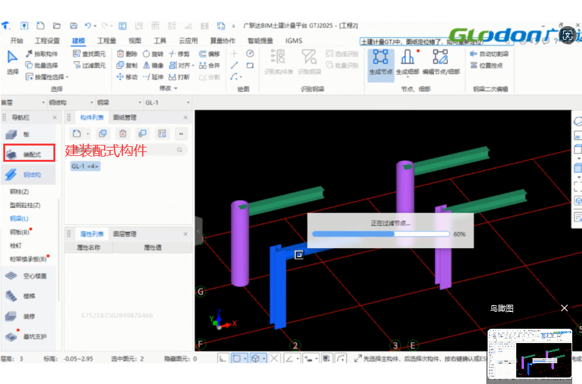Select the 修剪 trim tool
The image size is (582, 384).
tap(179, 54)
